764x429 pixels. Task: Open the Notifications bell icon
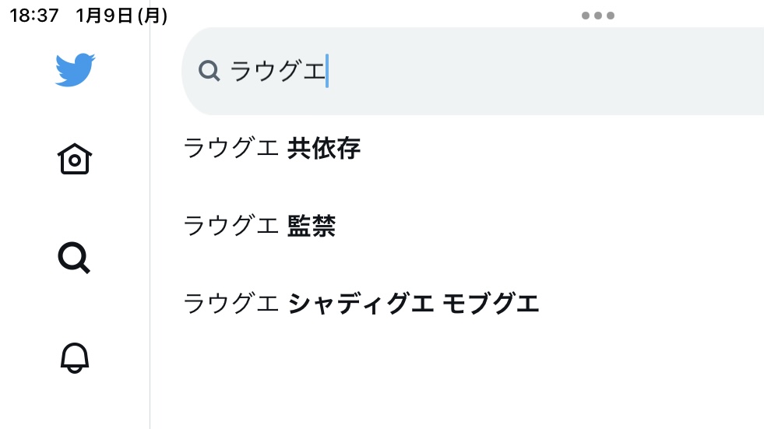point(75,358)
